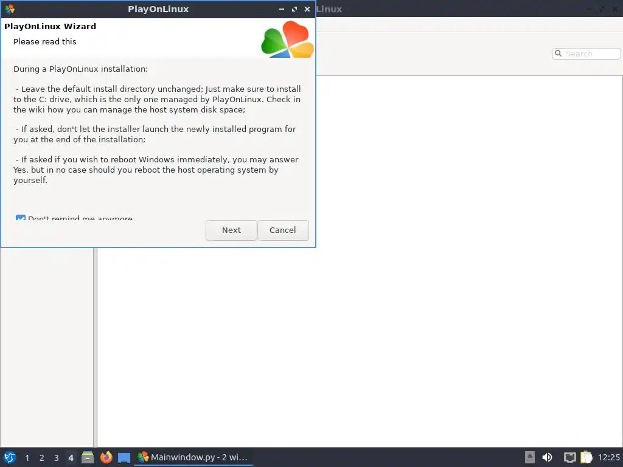Image resolution: width=623 pixels, height=467 pixels.
Task: Click 'During a PlayOnLinux installation:' text
Action: click(81, 69)
